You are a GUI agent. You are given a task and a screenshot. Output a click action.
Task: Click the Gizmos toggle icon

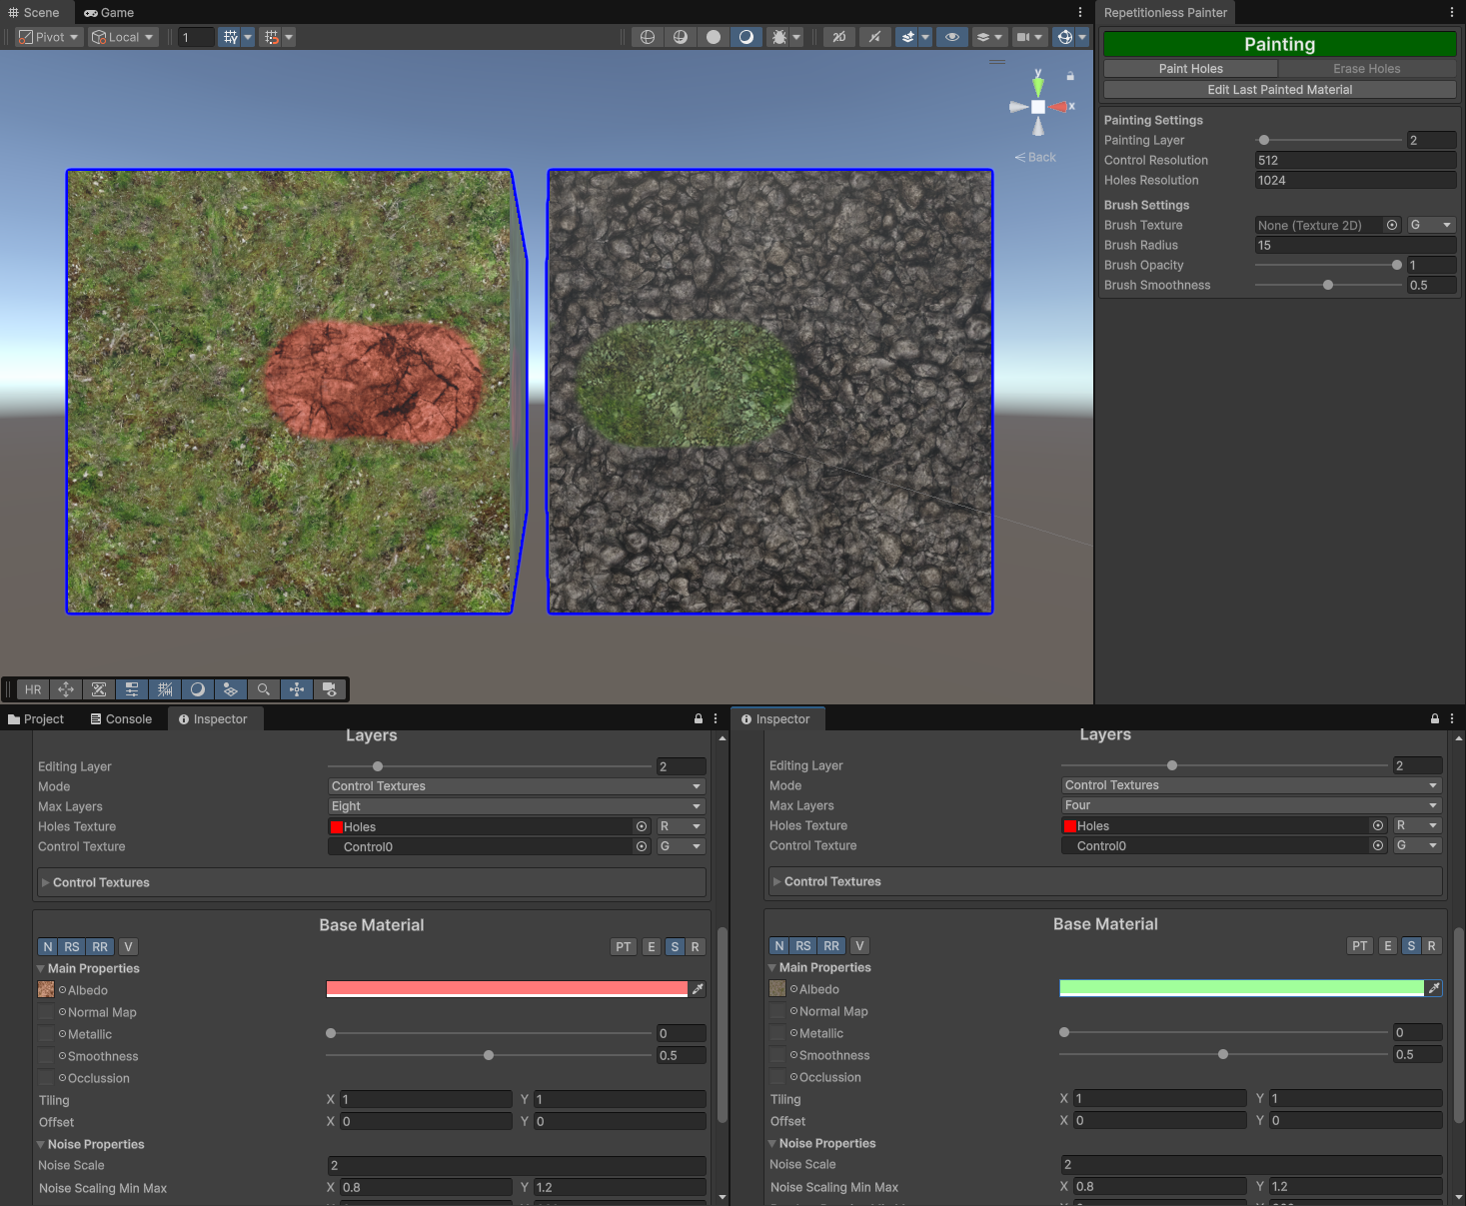click(1065, 37)
